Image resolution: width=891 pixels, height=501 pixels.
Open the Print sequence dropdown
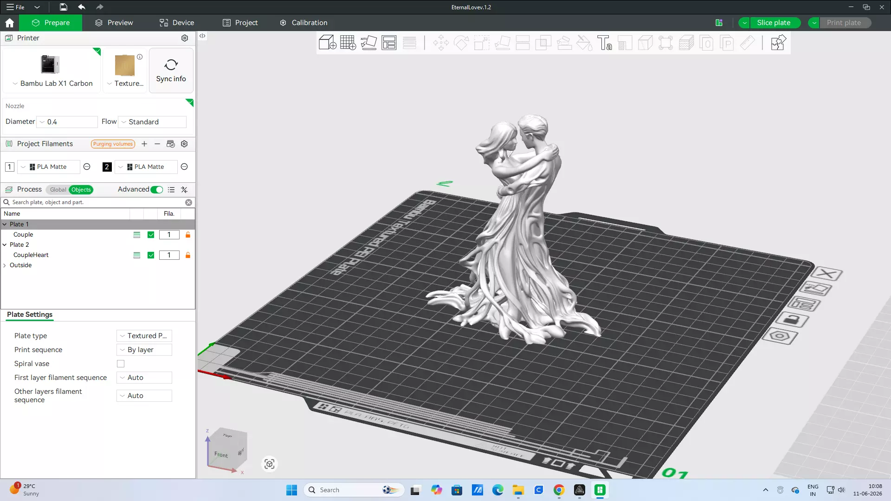coord(144,350)
